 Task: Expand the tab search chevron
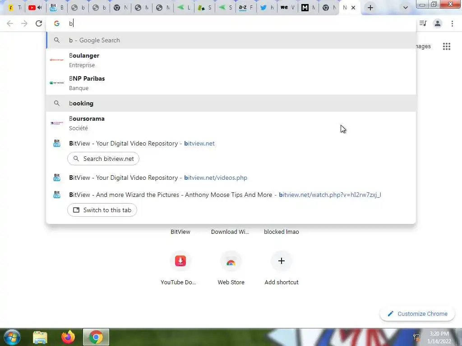406,8
